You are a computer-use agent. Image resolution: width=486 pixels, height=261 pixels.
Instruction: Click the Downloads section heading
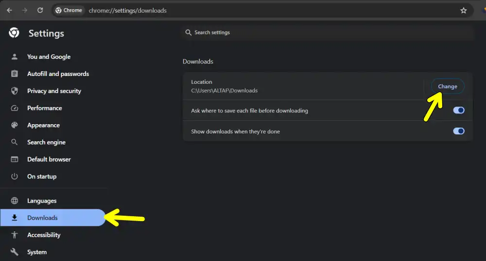[198, 61]
